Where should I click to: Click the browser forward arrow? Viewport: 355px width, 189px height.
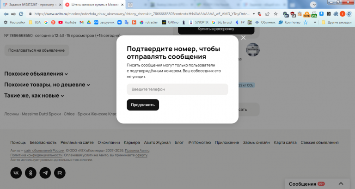13,14
